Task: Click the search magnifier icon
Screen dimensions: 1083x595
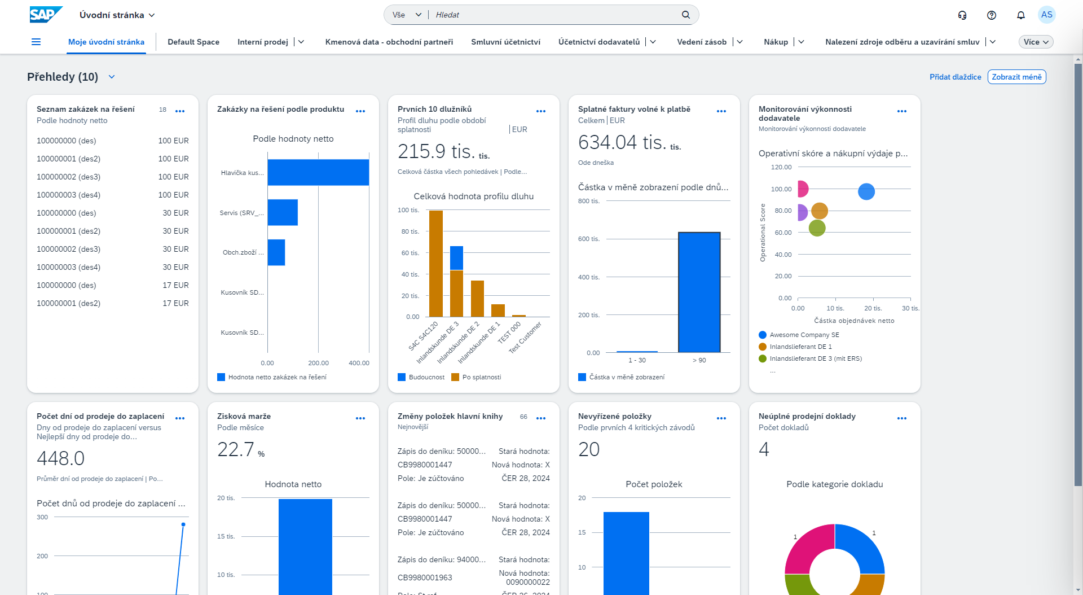Action: [x=686, y=15]
